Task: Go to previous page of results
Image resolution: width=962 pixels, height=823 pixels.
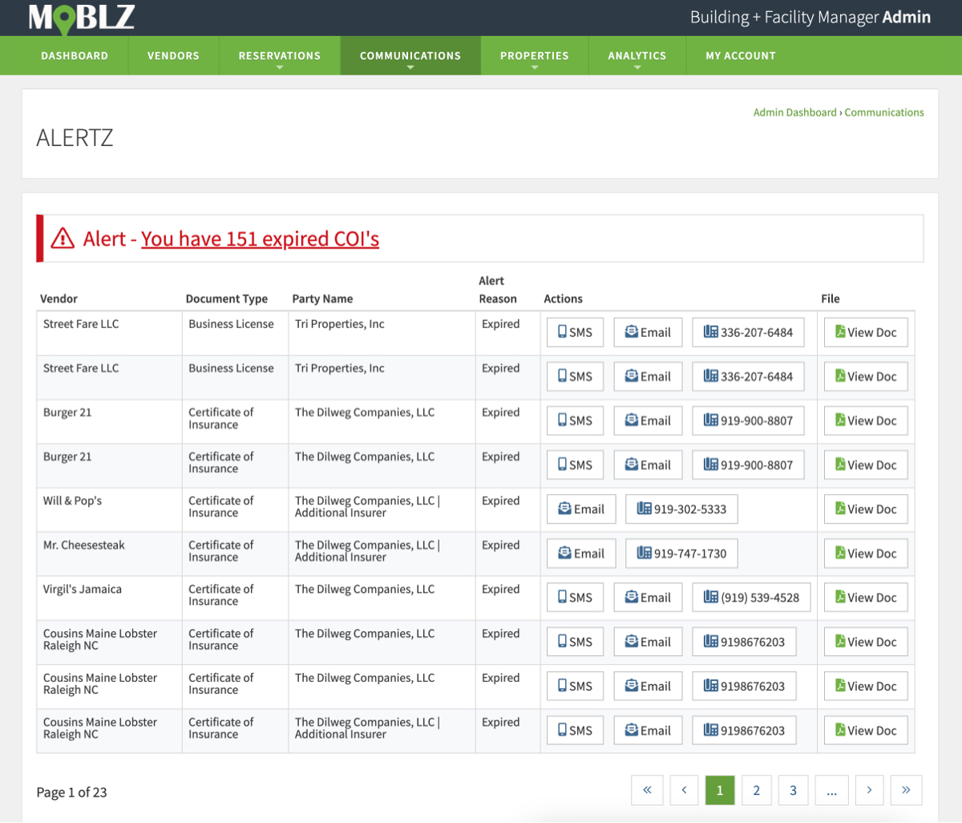Action: tap(684, 790)
